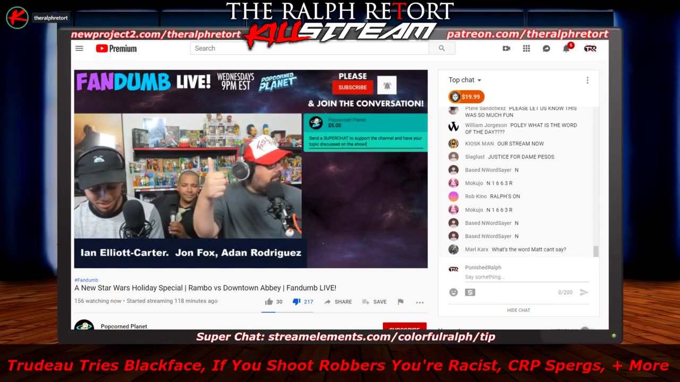The height and width of the screenshot is (382, 680).
Task: Share the video via SHARE button
Action: [338, 301]
